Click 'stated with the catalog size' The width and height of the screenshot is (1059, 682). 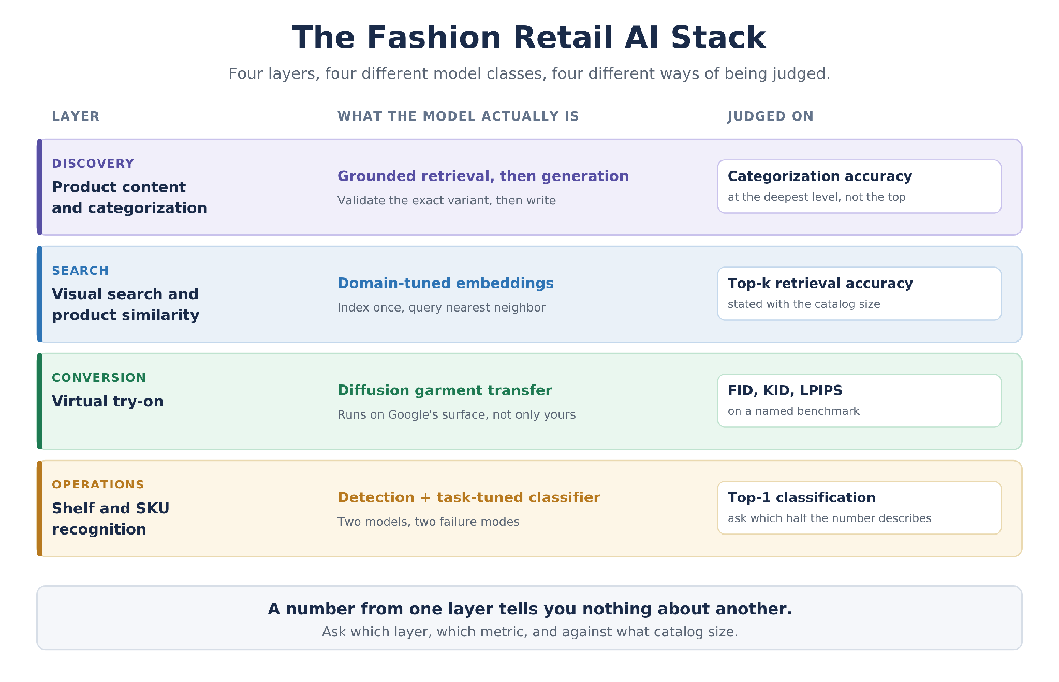pyautogui.click(x=804, y=304)
